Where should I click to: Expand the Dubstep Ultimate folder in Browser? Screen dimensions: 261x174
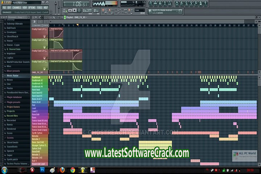(14, 24)
